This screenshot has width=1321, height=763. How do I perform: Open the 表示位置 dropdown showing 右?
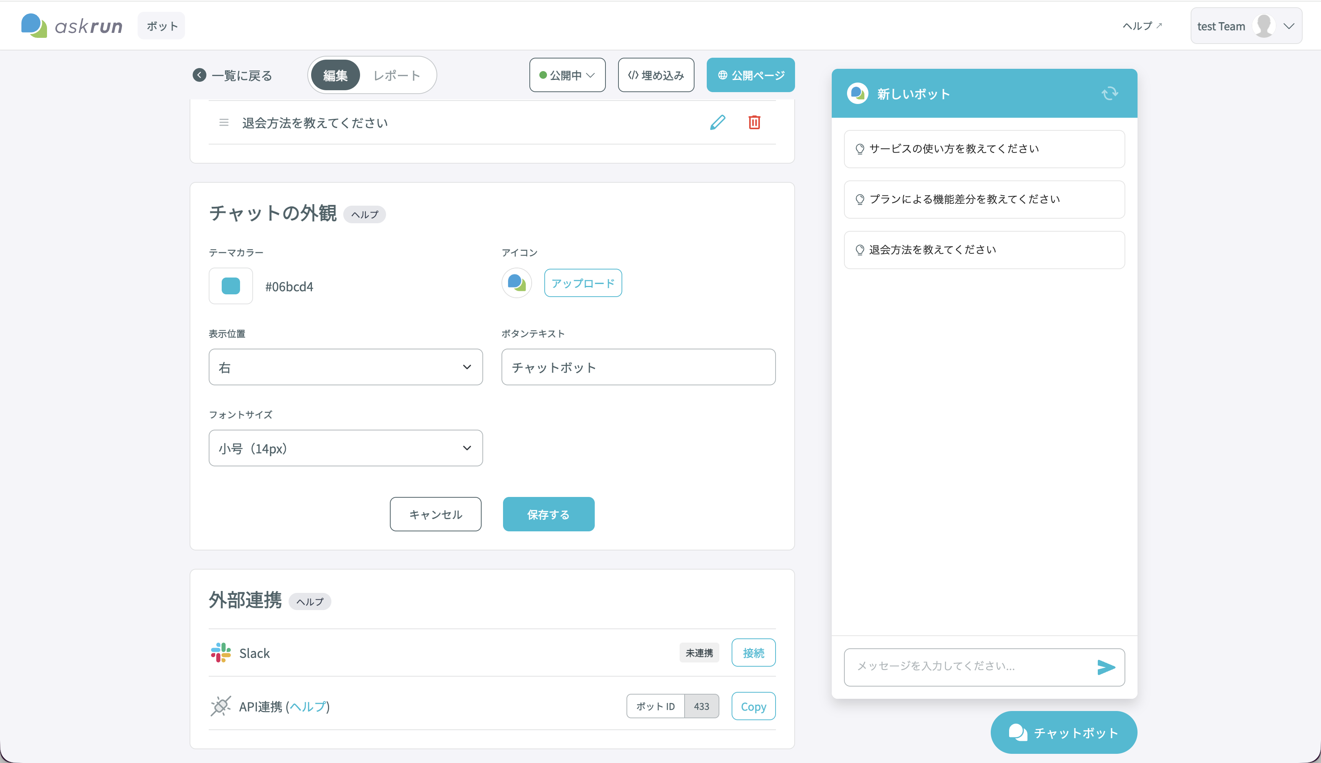[345, 367]
